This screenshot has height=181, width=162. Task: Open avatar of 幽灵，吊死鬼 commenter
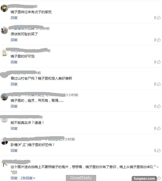(4, 97)
